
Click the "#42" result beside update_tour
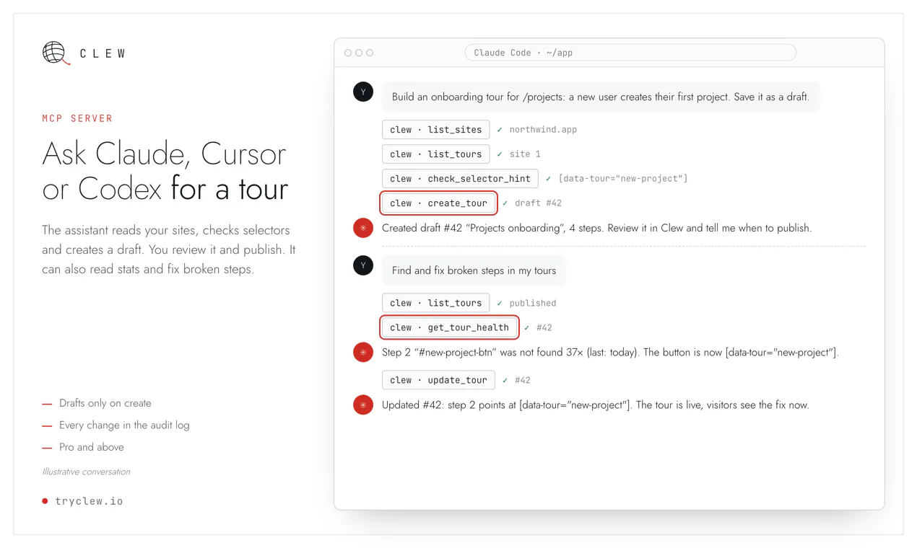point(522,381)
